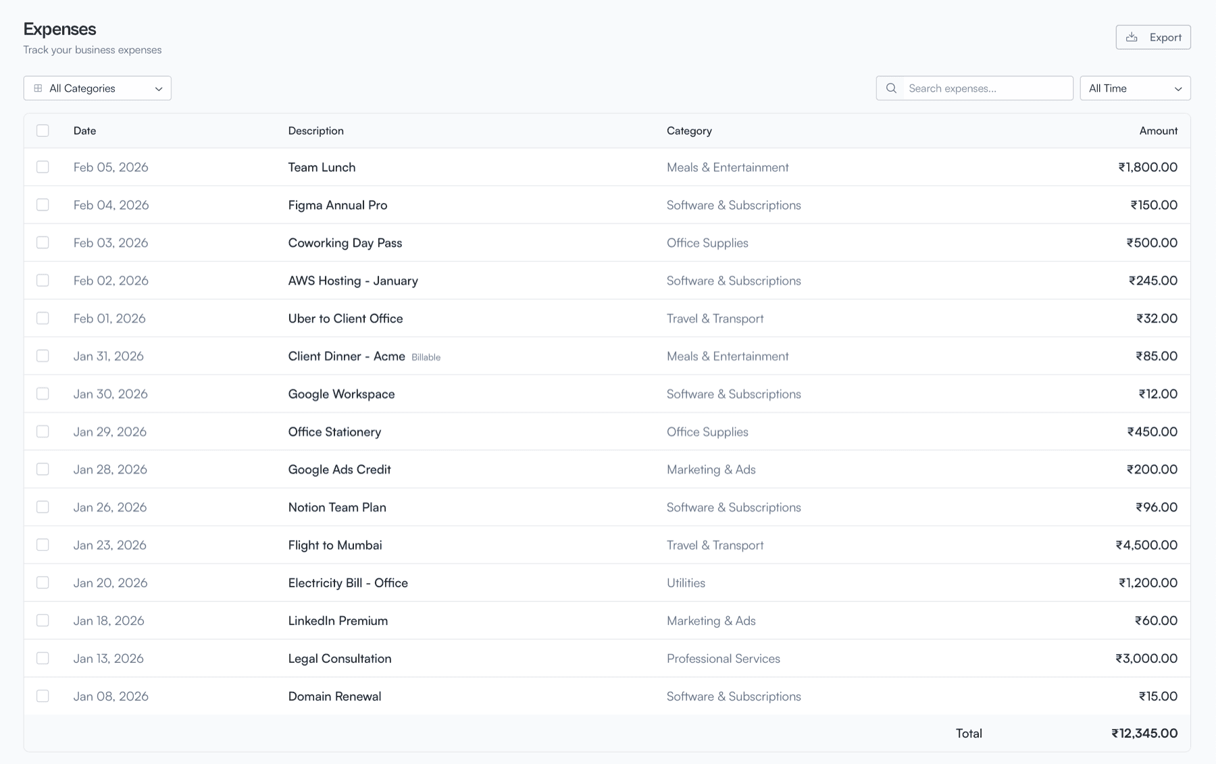Click the Export button
1216x764 pixels.
tap(1153, 37)
